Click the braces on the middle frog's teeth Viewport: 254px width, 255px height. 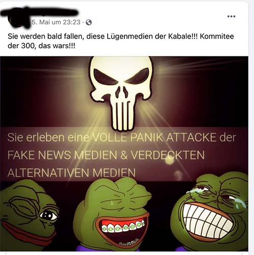(123, 227)
